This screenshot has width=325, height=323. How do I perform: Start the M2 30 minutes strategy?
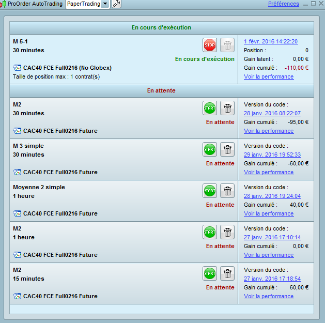tap(210, 108)
